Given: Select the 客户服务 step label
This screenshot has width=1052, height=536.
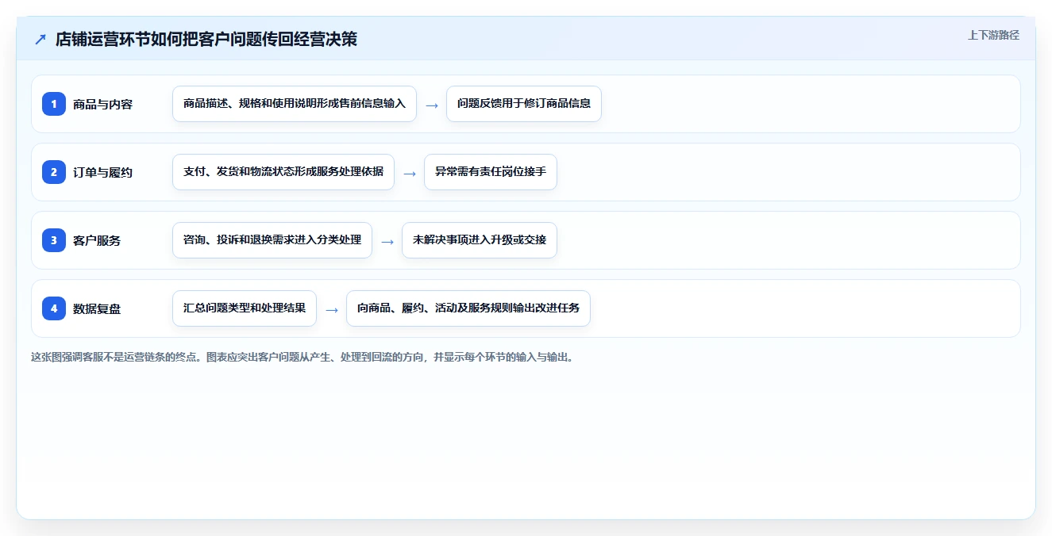Looking at the screenshot, I should 97,241.
